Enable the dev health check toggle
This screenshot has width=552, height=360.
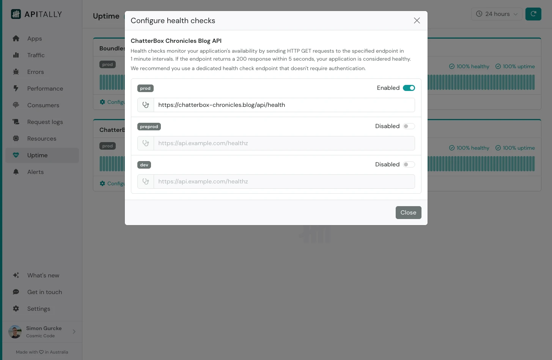click(x=409, y=164)
